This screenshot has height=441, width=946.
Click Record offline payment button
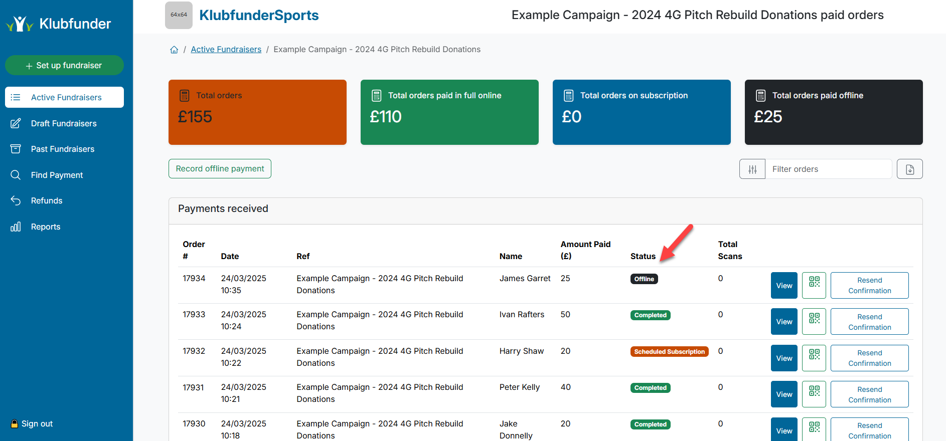pos(220,169)
